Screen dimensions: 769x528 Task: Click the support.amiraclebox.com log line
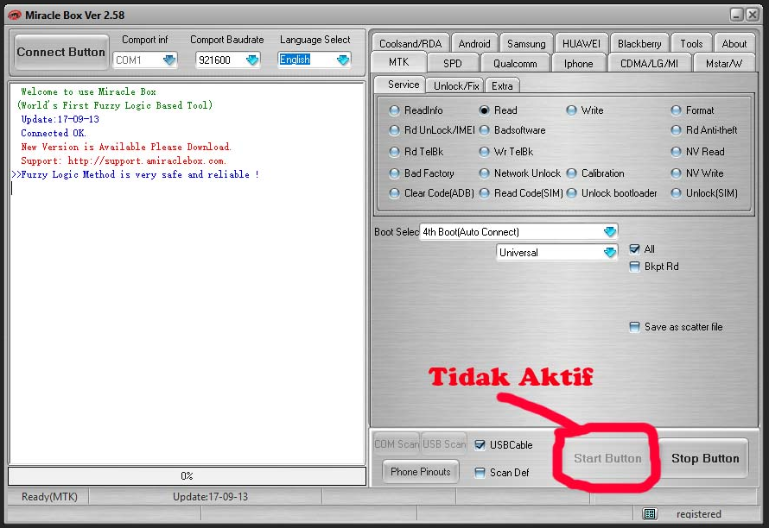click(x=124, y=160)
